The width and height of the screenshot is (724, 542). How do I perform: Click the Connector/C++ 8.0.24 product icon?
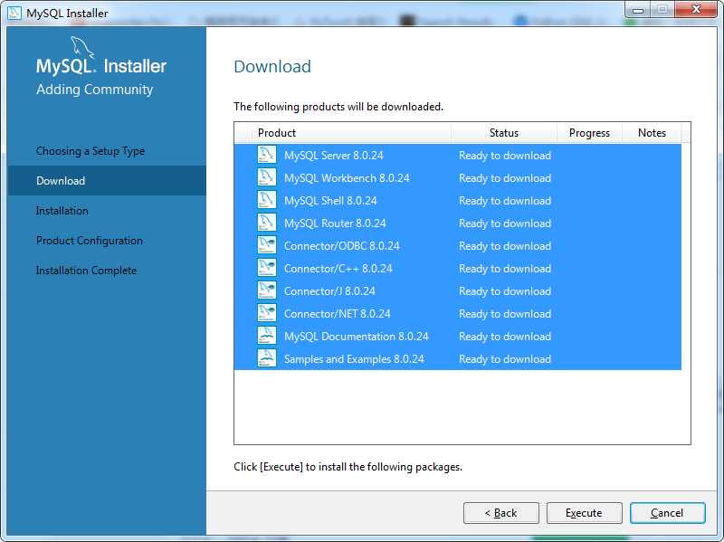pos(266,268)
